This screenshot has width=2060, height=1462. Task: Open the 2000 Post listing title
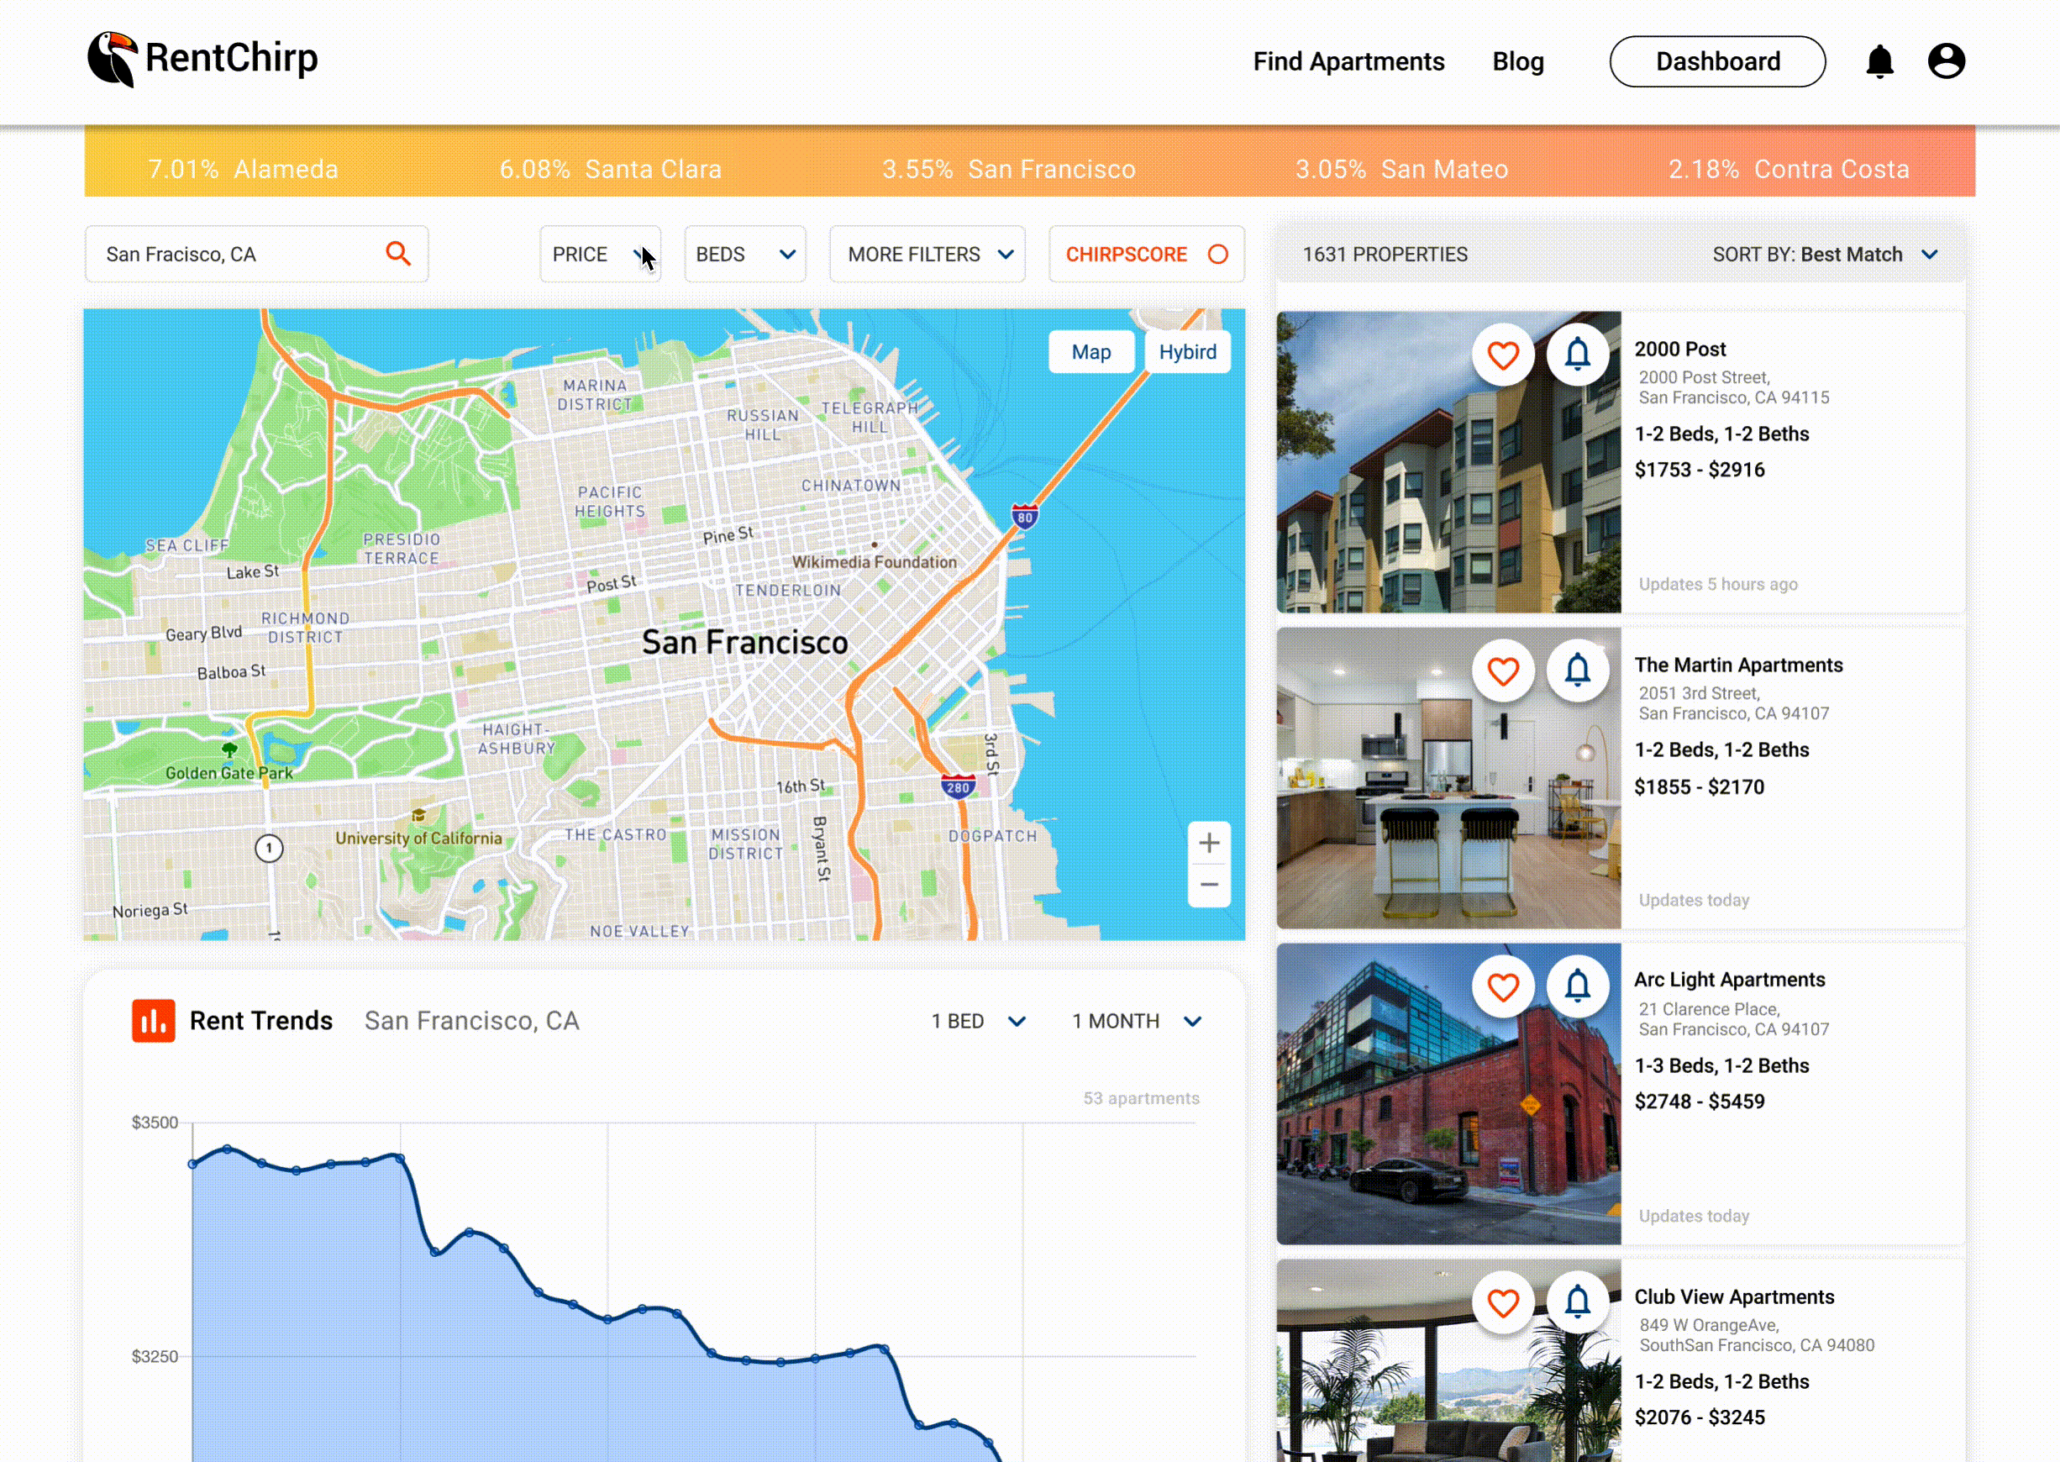pos(1679,349)
